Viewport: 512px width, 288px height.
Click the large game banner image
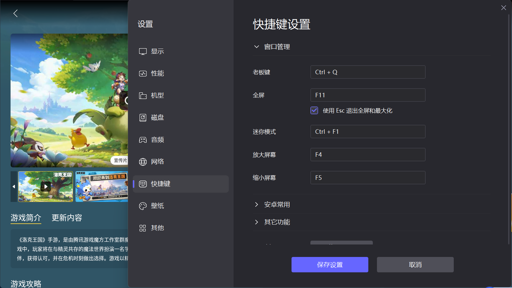coord(69,100)
